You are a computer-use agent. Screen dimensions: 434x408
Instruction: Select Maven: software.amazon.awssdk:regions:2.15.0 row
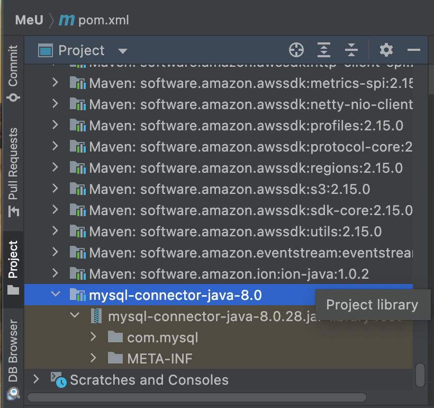click(219, 168)
